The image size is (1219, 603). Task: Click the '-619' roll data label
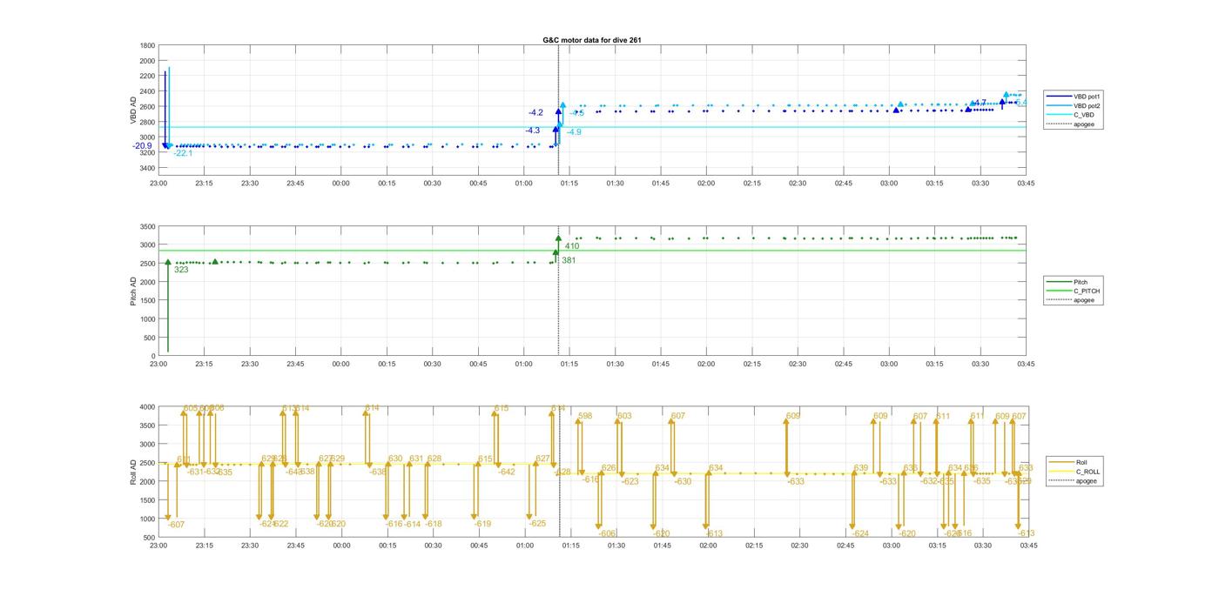[x=482, y=524]
